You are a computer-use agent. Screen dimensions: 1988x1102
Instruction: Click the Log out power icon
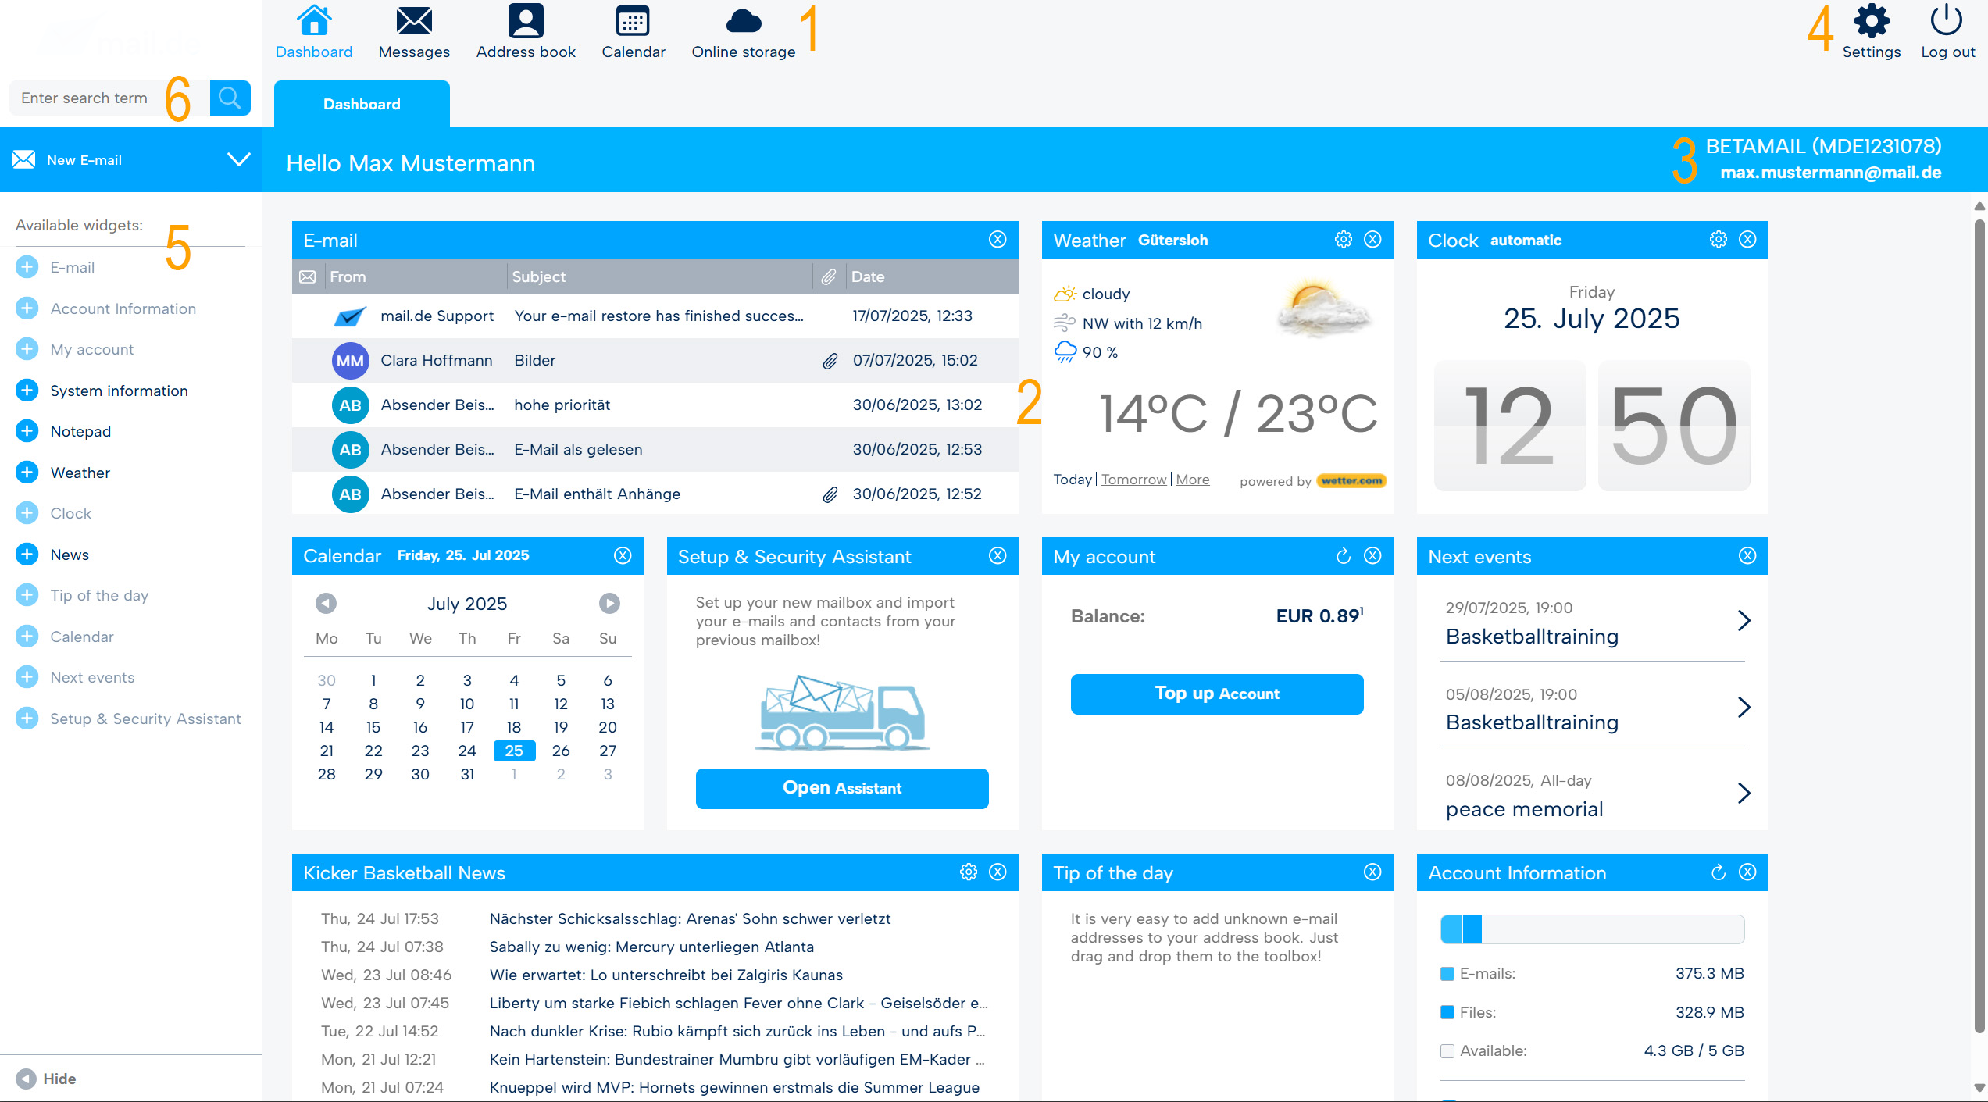pyautogui.click(x=1947, y=21)
